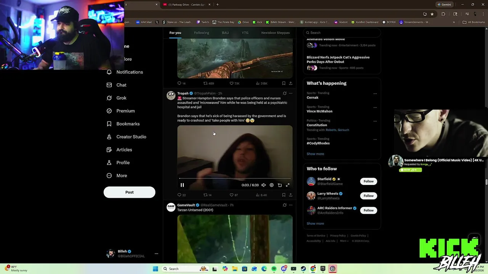Screen dimensions: 488x274
Task: Expand Tropah video to fullscreen
Action: [x=287, y=185]
